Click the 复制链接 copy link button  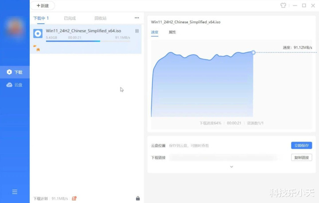tap(302, 158)
